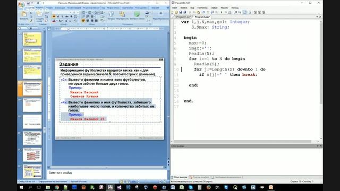
Task: Open the Quick Styles gallery
Action: click(137, 16)
